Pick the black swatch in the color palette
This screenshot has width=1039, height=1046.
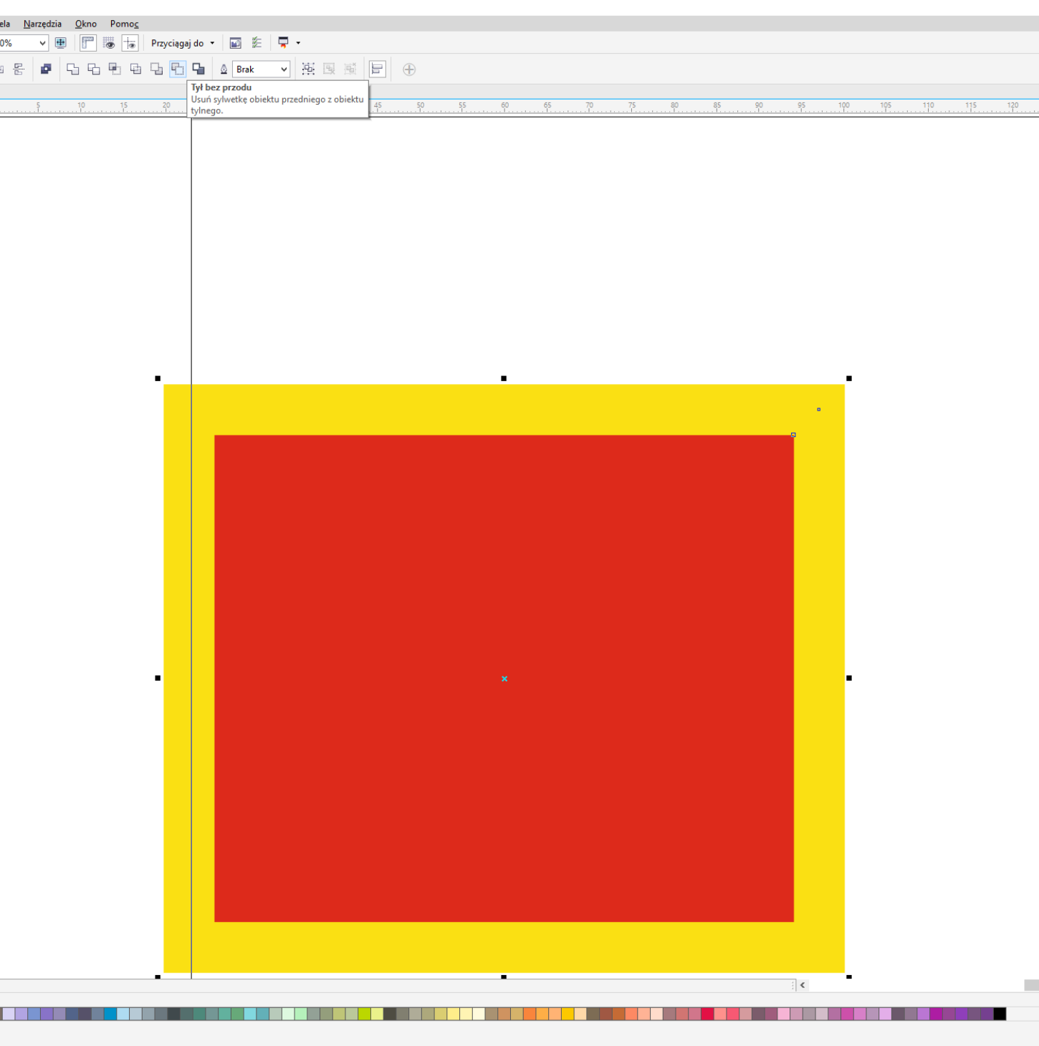point(1000,1014)
